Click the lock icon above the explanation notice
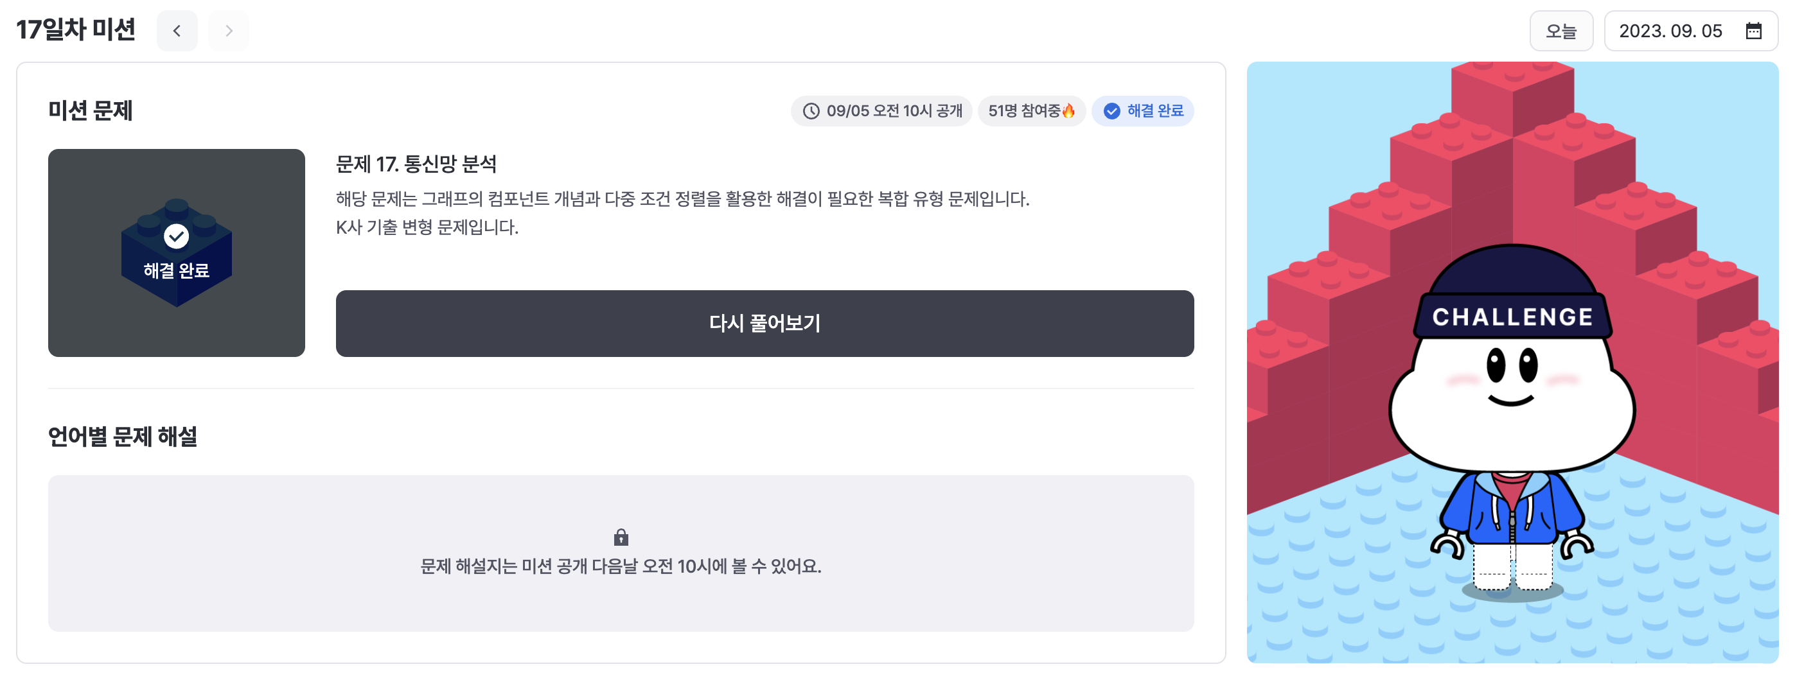Image resolution: width=1795 pixels, height=678 pixels. (x=620, y=537)
